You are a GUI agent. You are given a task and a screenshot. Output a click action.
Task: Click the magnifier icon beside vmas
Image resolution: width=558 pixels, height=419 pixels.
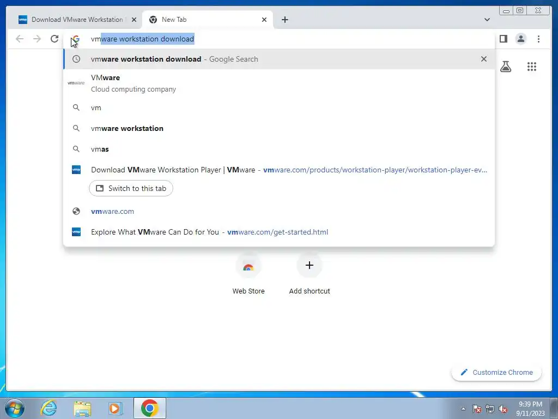(76, 149)
